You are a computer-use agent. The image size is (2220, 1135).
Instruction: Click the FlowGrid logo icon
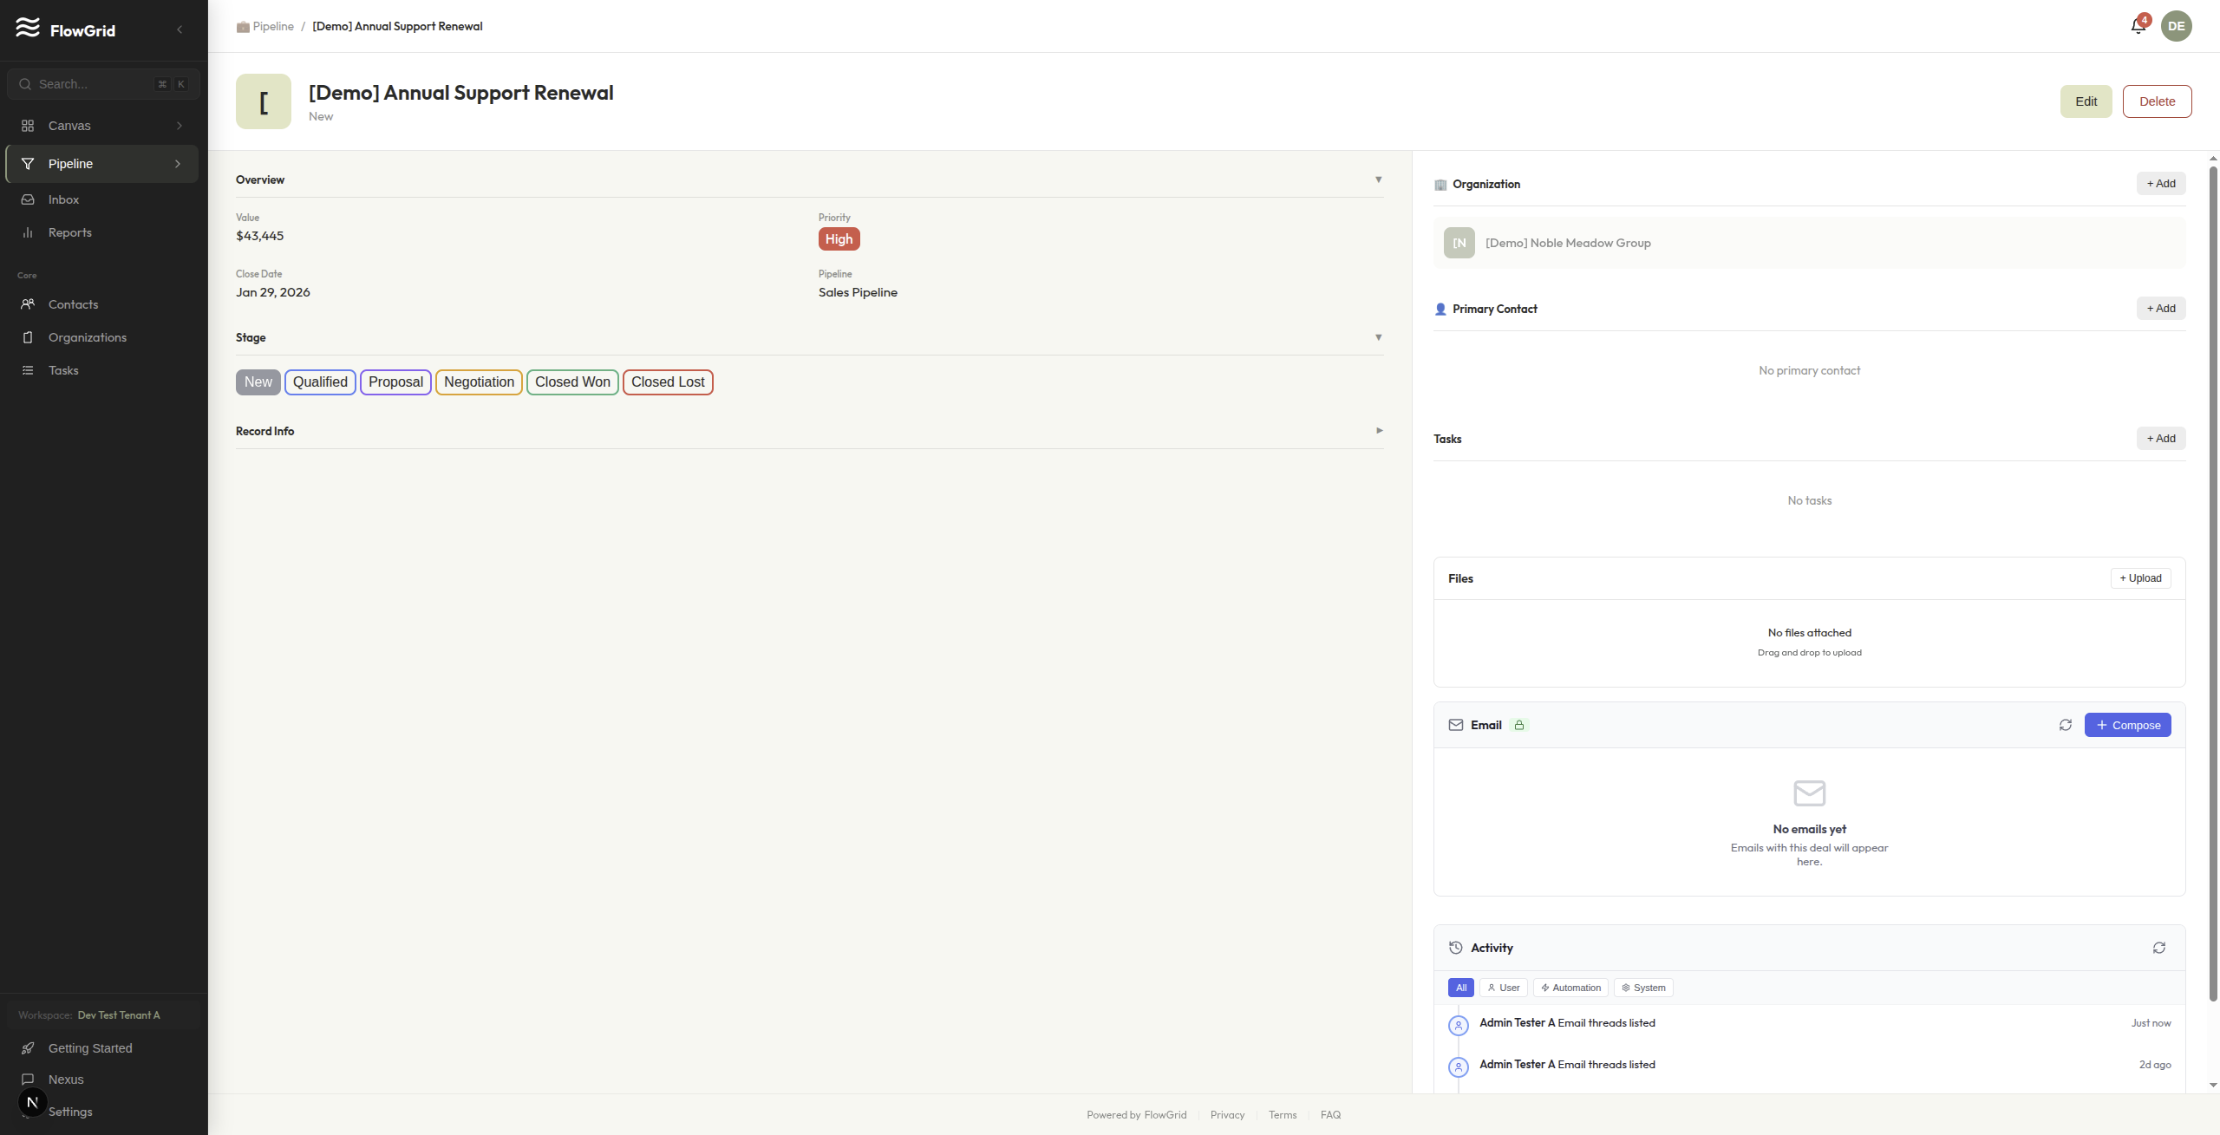tap(28, 28)
